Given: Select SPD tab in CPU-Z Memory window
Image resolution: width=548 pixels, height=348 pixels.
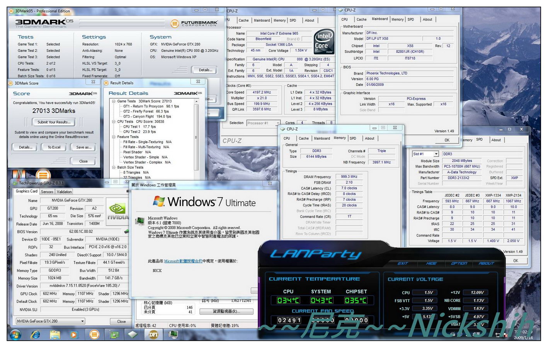Looking at the screenshot, I should click(x=353, y=138).
